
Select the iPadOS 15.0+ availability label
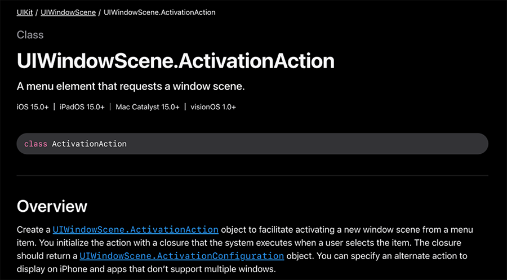[82, 107]
